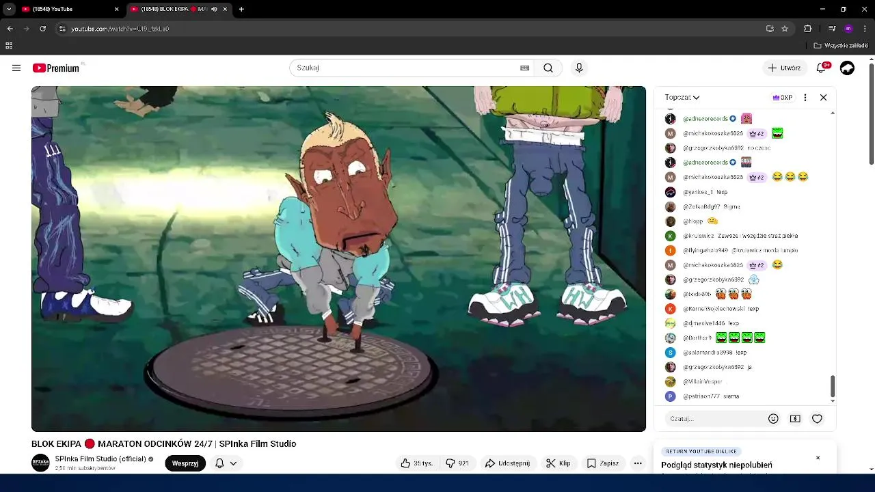Open user @krulewicz in chat
Image resolution: width=875 pixels, height=492 pixels.
[698, 236]
